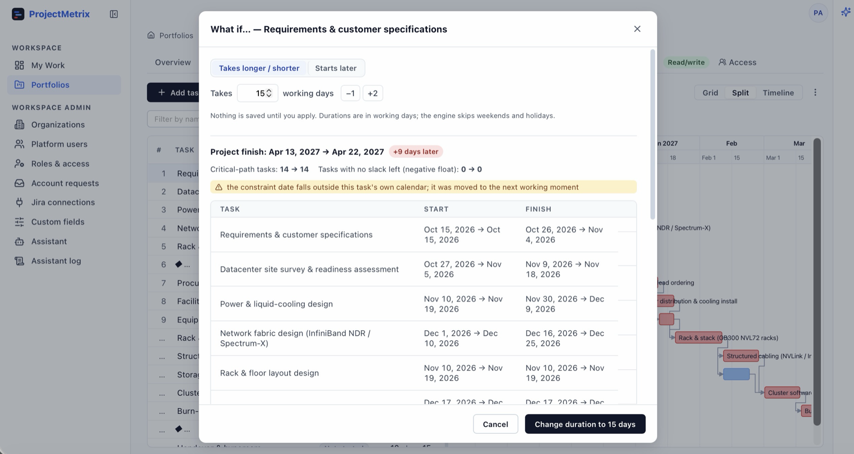Screen dimensions: 854x454
Task: Click the ProjectMetrix logo icon
Action: click(x=18, y=14)
